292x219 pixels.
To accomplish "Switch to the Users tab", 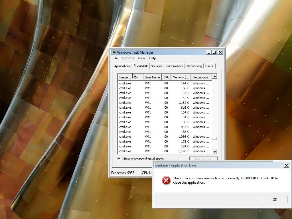I will [x=209, y=66].
